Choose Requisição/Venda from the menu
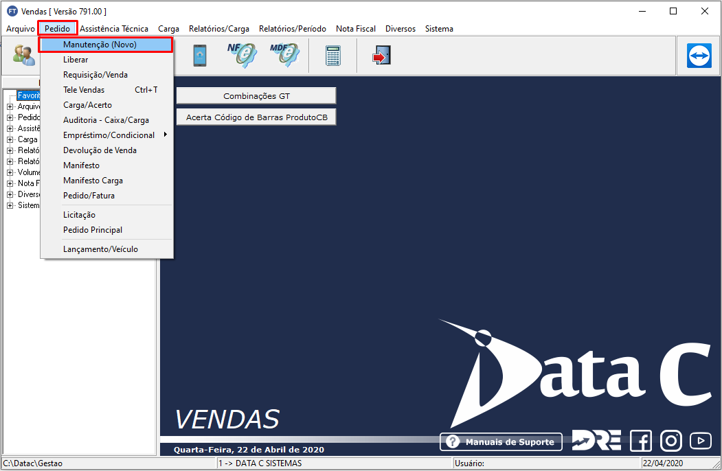 click(x=106, y=75)
